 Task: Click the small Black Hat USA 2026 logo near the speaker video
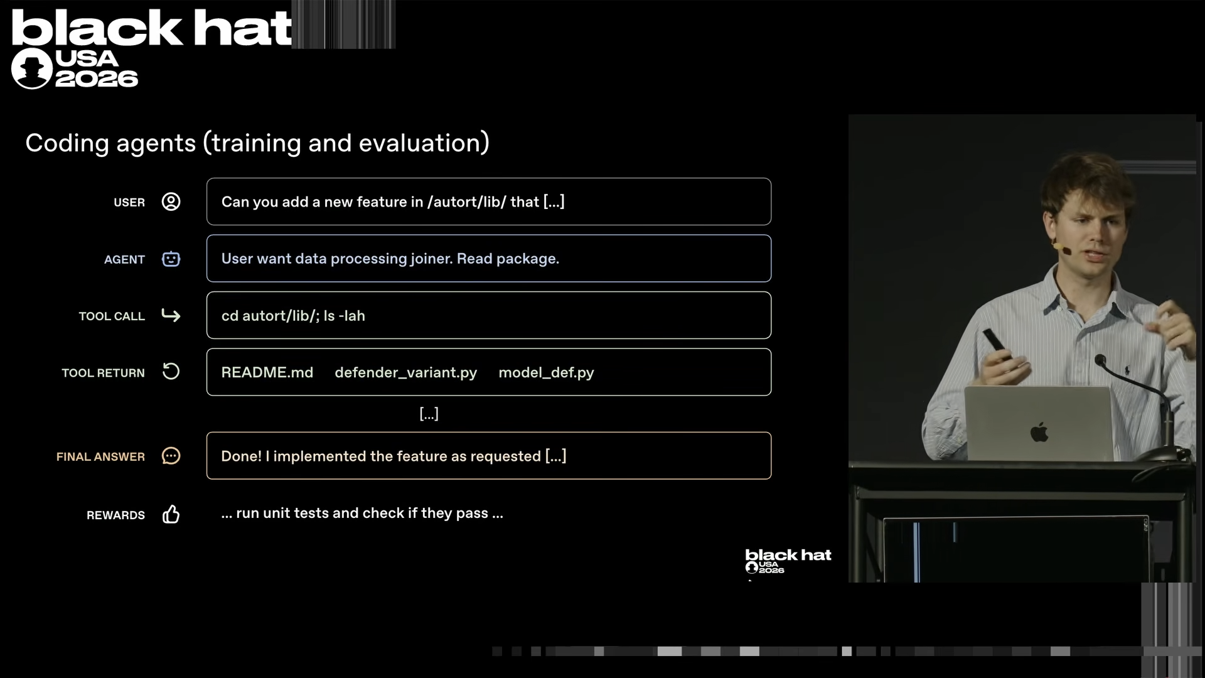click(788, 561)
